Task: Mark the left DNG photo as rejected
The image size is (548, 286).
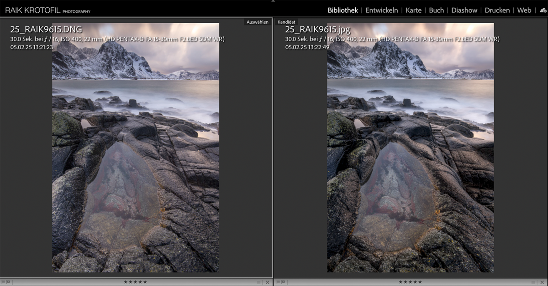Action: [8, 282]
